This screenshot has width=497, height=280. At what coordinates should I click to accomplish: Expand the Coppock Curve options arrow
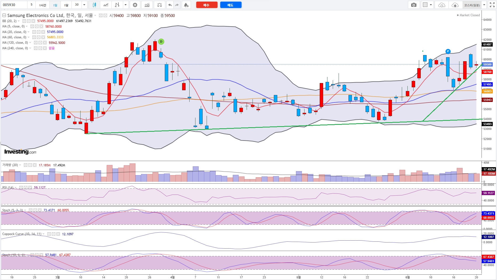click(x=43, y=234)
